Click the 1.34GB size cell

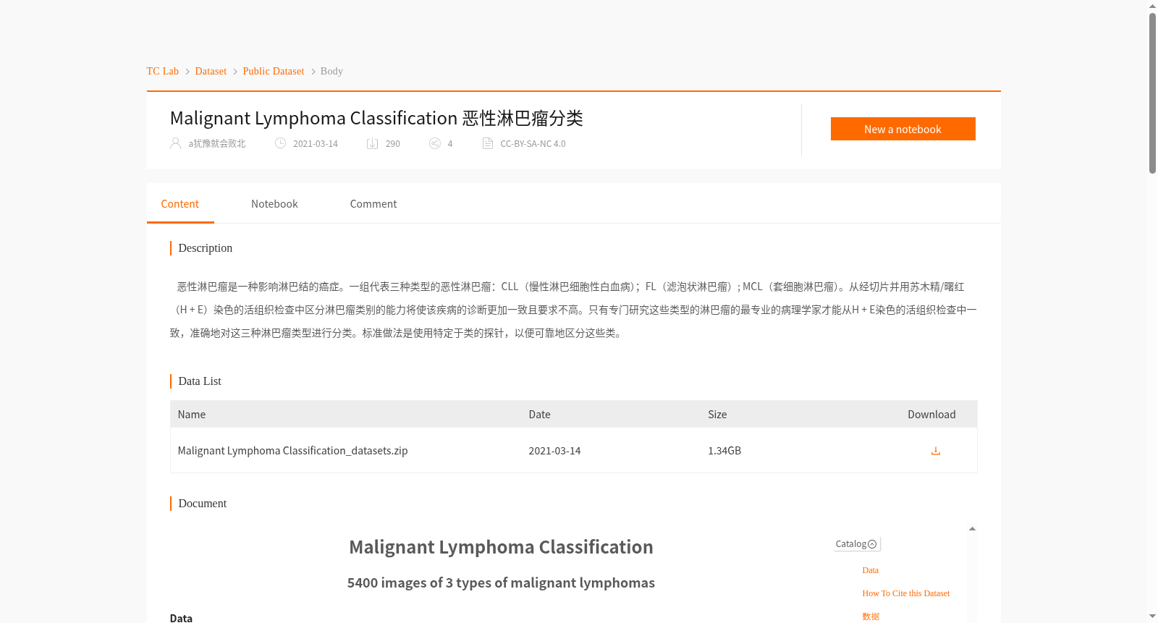[x=724, y=451]
